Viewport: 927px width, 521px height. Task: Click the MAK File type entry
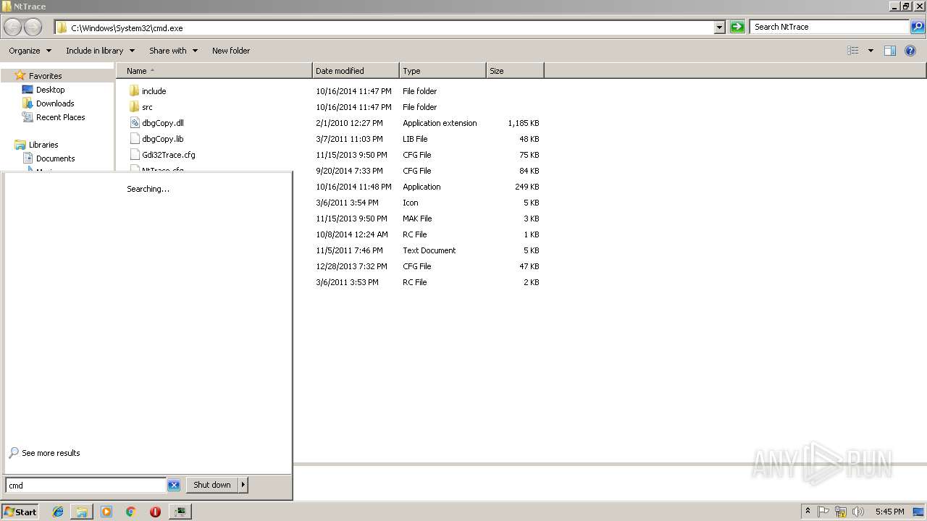click(x=417, y=219)
